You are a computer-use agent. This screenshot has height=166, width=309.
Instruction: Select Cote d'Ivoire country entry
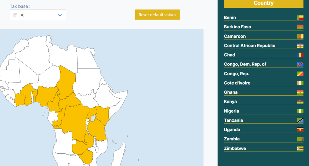click(237, 83)
